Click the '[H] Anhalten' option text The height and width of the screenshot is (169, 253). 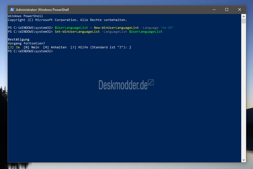(55, 47)
